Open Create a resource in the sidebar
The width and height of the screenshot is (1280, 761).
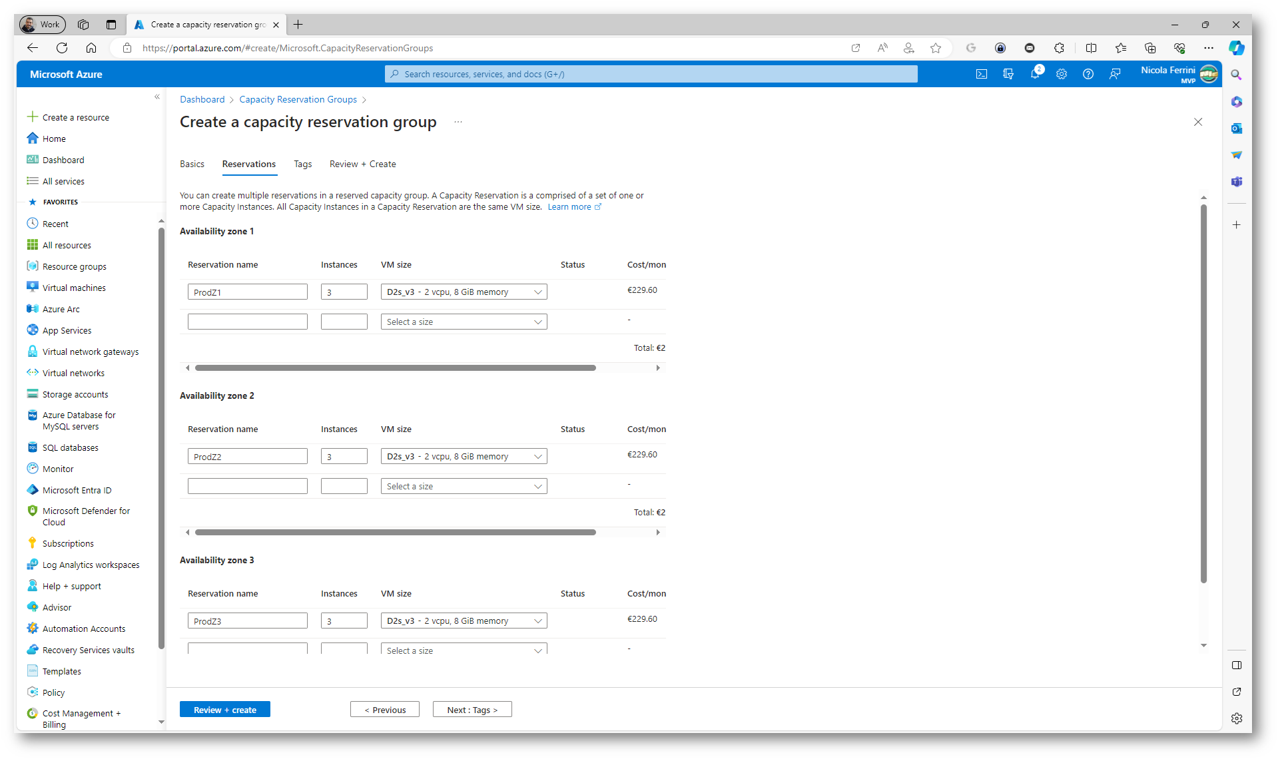(x=75, y=117)
